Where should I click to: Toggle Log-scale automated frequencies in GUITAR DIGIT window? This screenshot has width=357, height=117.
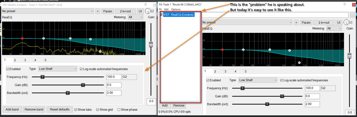(x=81, y=69)
